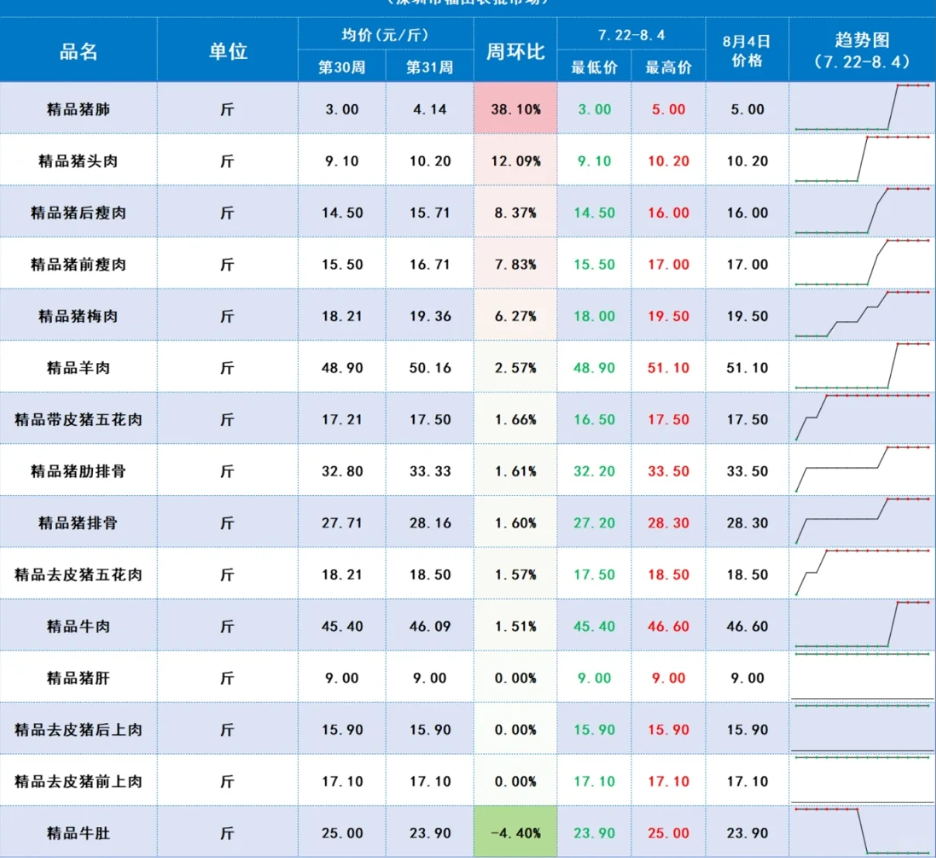
Task: Select the 精品去皮猪后上肉 row name
Action: coord(78,730)
